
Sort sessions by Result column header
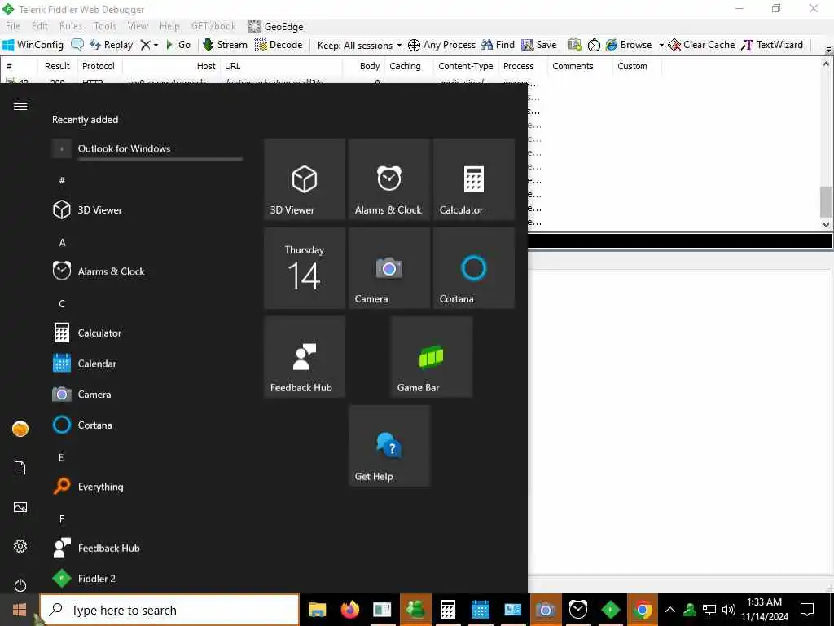click(x=57, y=66)
